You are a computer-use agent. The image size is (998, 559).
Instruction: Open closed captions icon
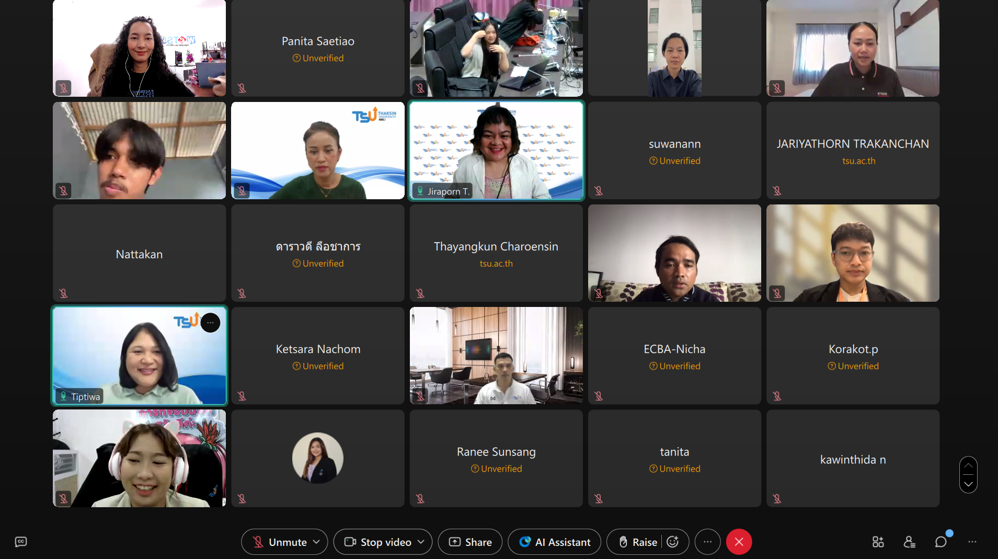click(x=21, y=542)
